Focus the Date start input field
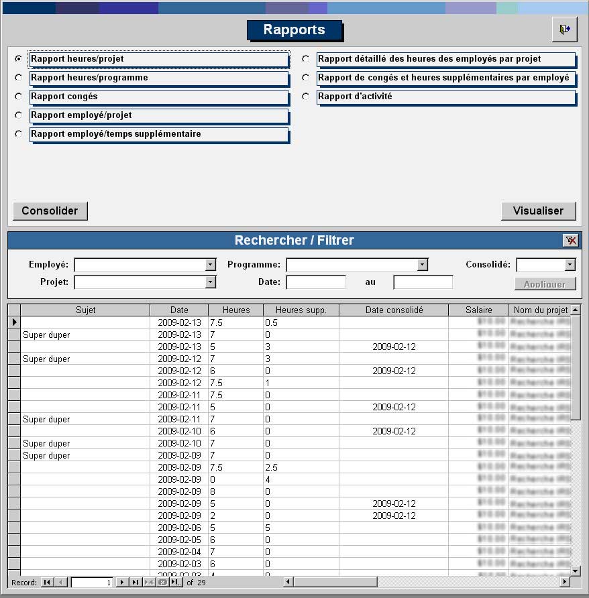The image size is (589, 598). coord(316,282)
